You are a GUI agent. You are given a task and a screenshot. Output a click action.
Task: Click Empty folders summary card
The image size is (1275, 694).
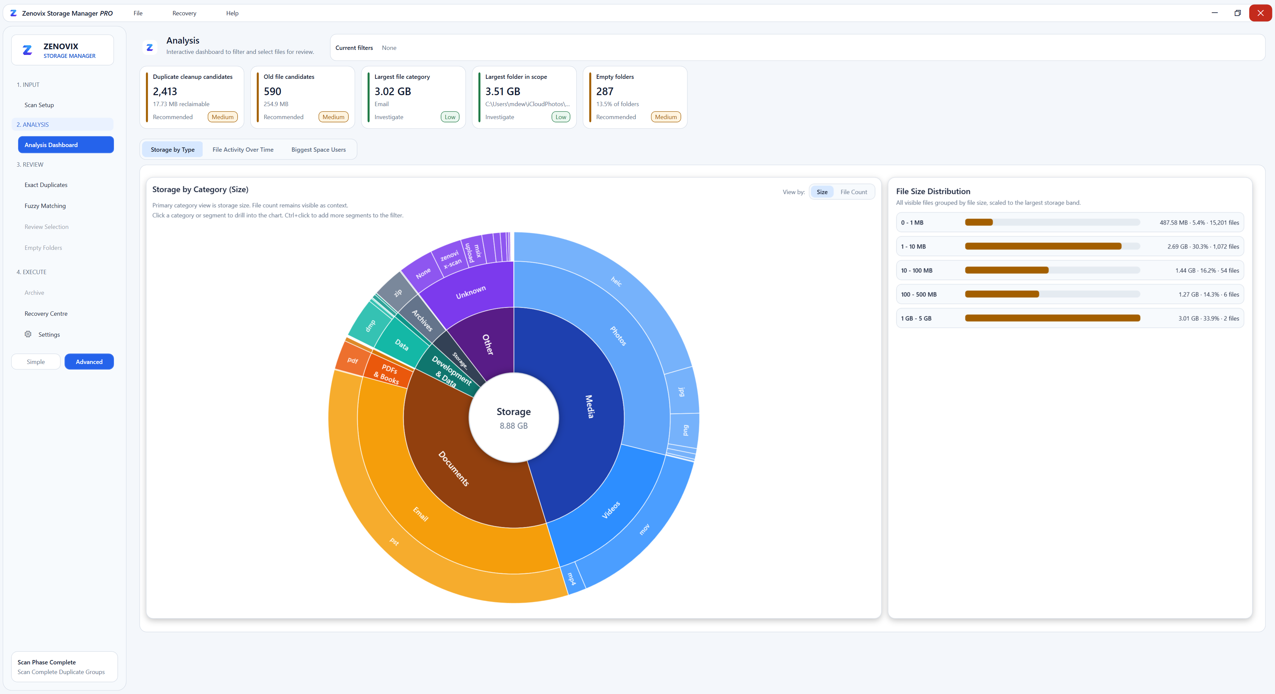pos(636,97)
